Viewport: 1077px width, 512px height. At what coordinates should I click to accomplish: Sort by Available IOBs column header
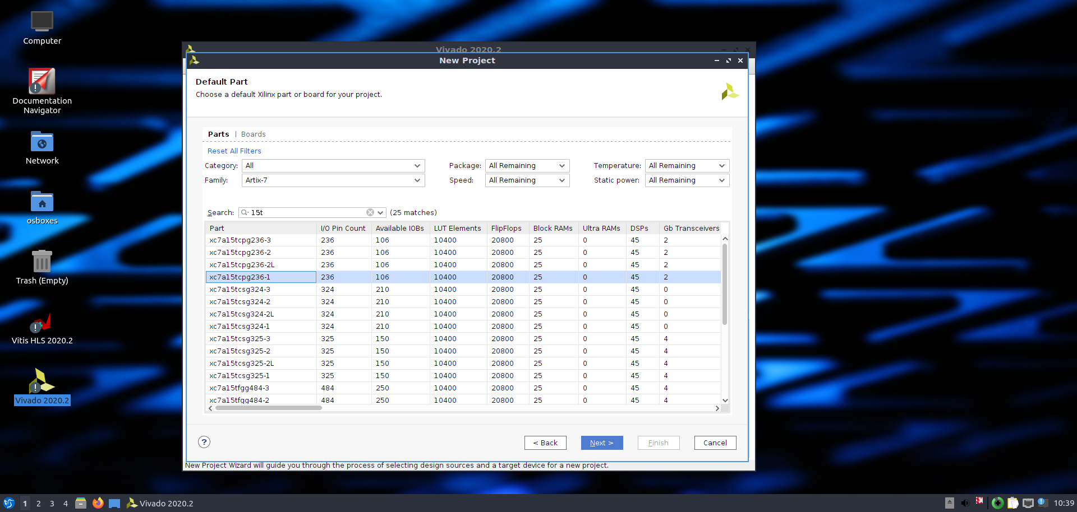click(x=400, y=228)
